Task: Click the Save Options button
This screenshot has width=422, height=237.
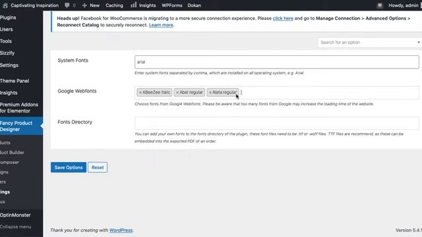Action: coord(69,167)
